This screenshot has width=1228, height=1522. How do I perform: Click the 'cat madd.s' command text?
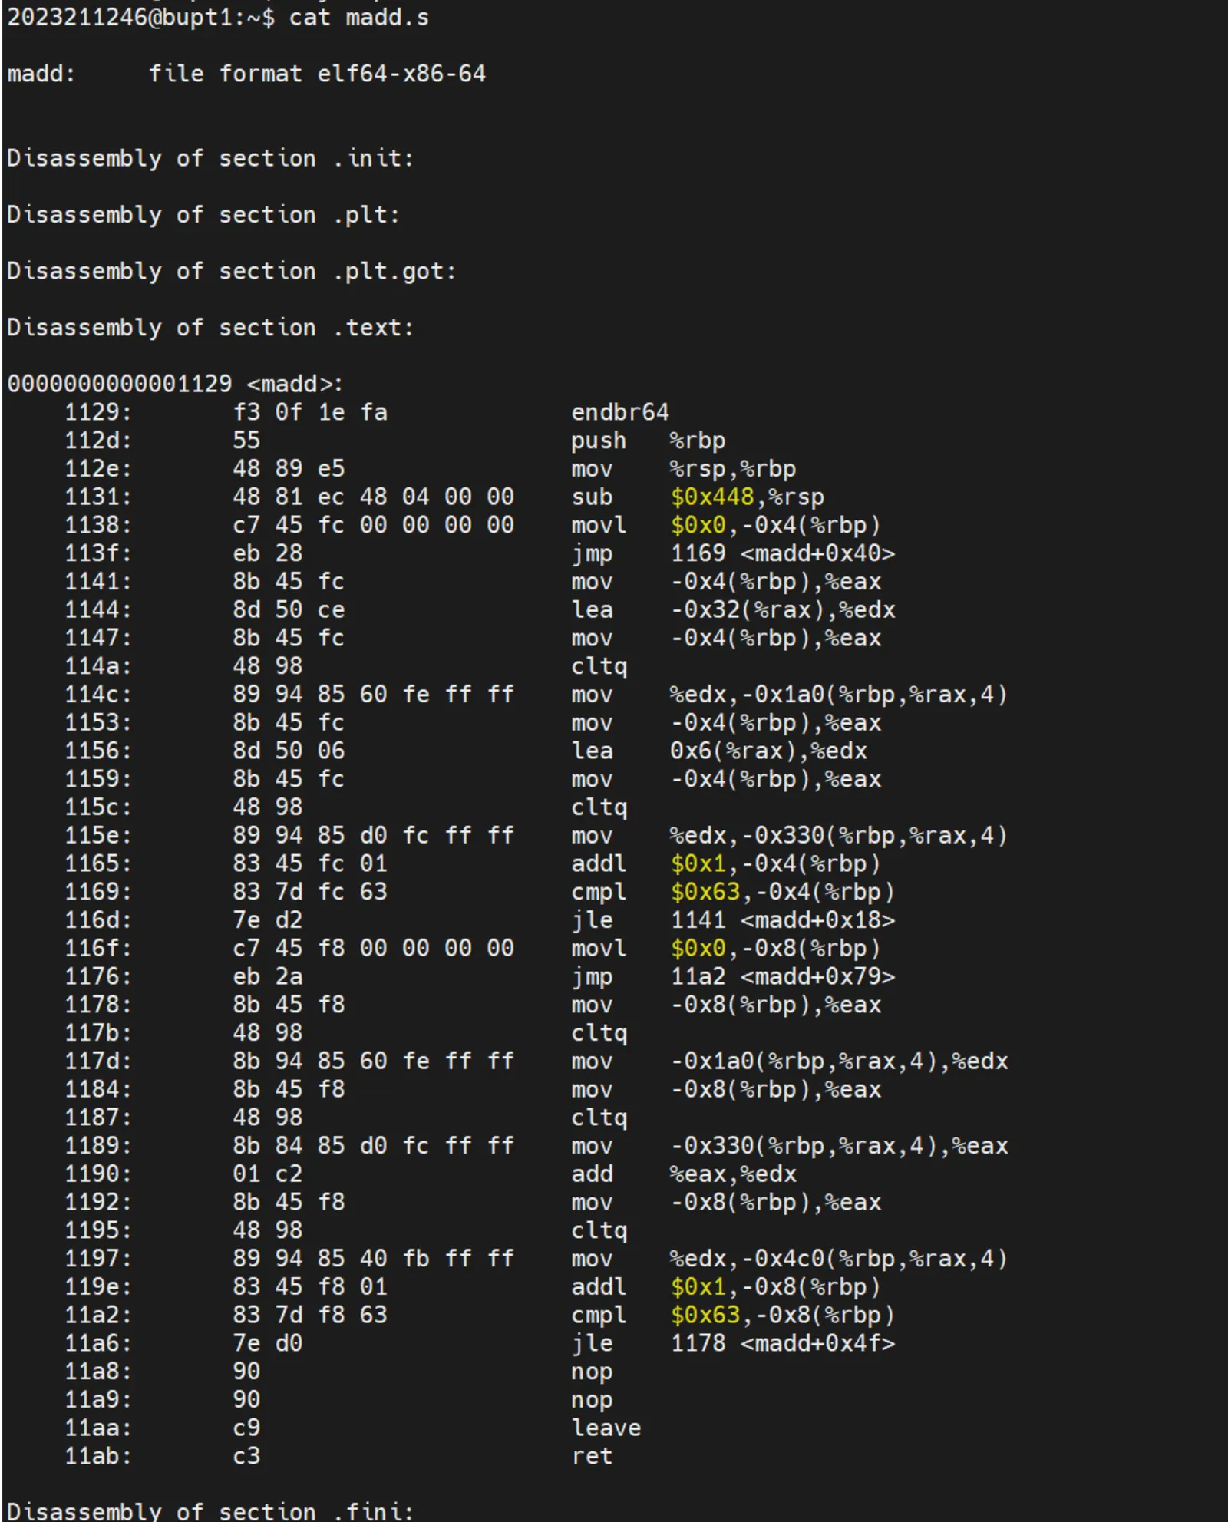358,17
